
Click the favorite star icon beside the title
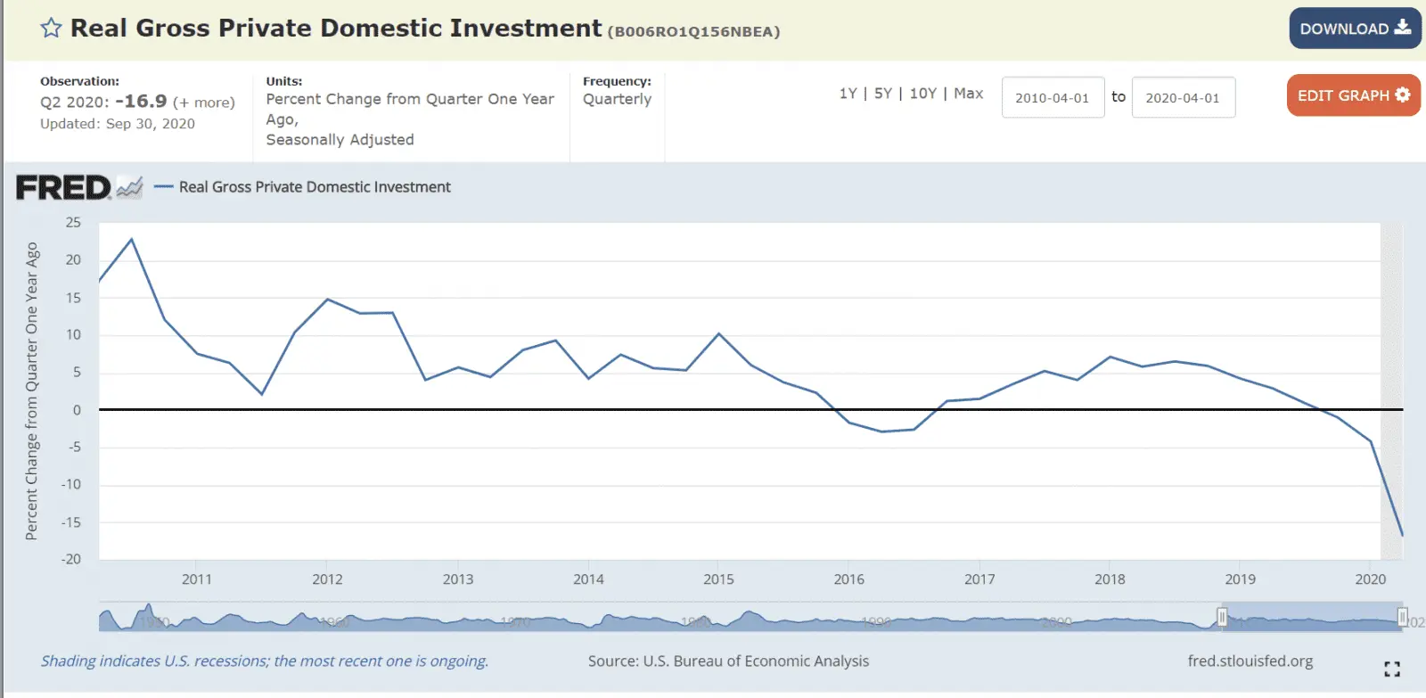(51, 29)
